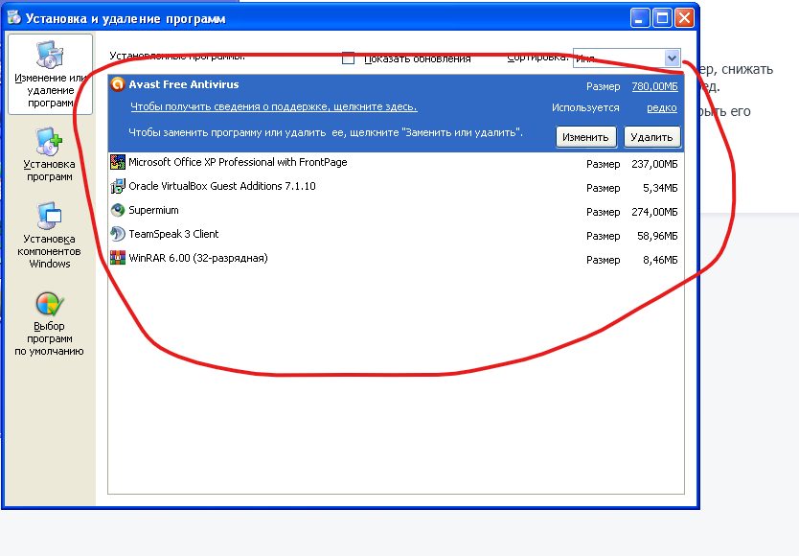
Task: Click the 5,34МБ size value
Action: click(x=660, y=188)
